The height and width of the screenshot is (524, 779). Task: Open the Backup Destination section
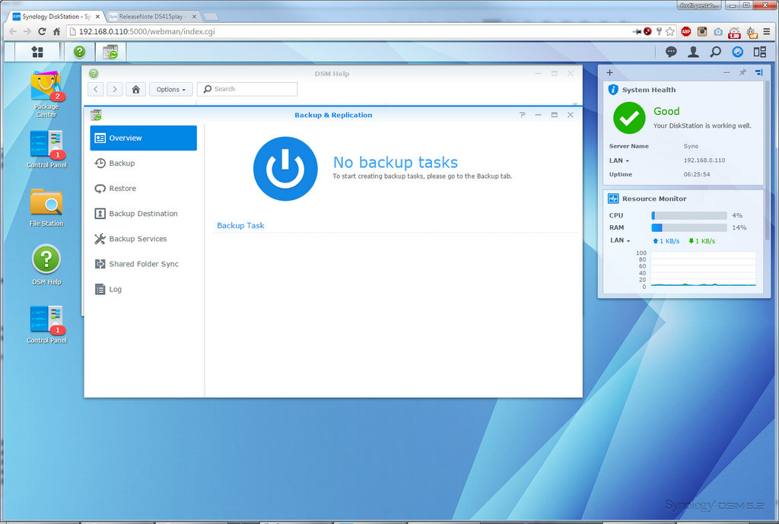143,214
